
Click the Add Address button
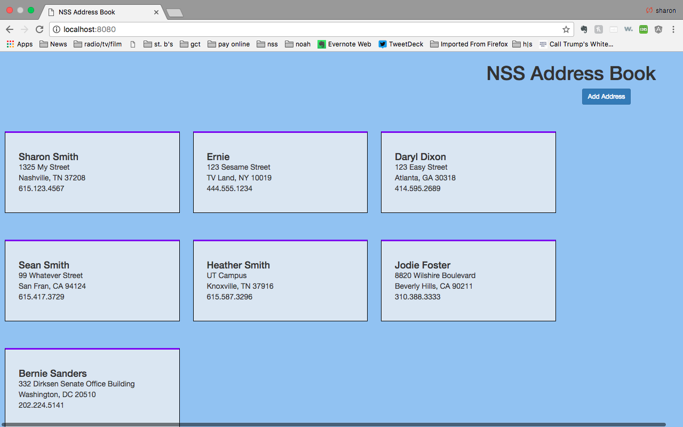click(x=606, y=97)
